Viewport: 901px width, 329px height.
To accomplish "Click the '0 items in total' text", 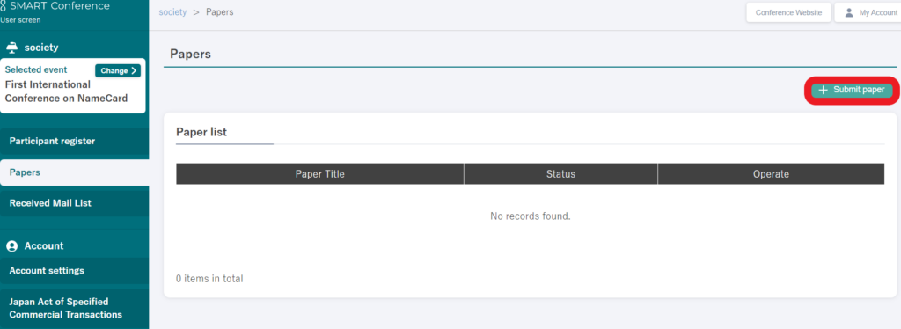I will [x=209, y=279].
